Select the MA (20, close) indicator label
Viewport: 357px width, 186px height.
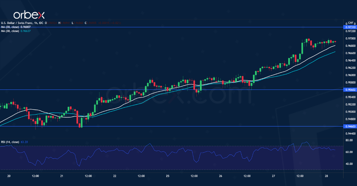coord(10,27)
